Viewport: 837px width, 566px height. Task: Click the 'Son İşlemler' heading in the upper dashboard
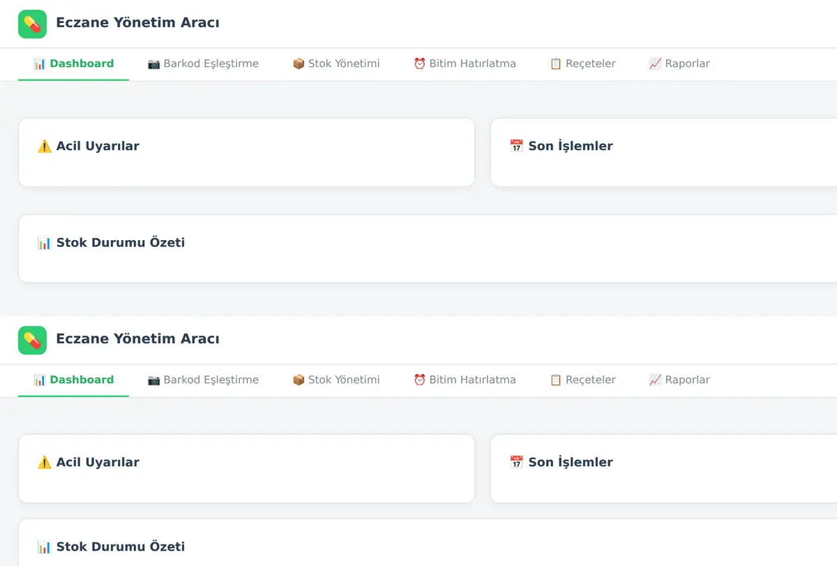pos(561,146)
